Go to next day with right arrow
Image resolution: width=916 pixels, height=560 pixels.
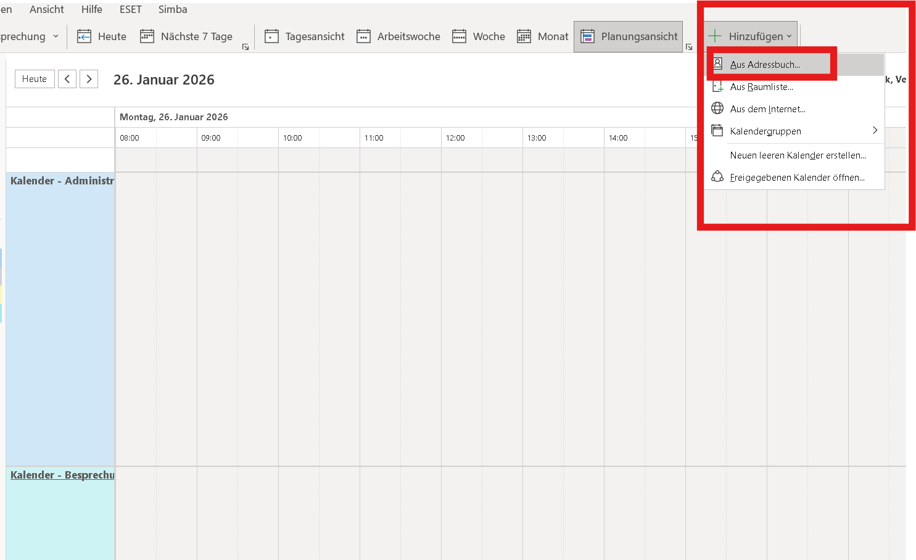tap(89, 79)
